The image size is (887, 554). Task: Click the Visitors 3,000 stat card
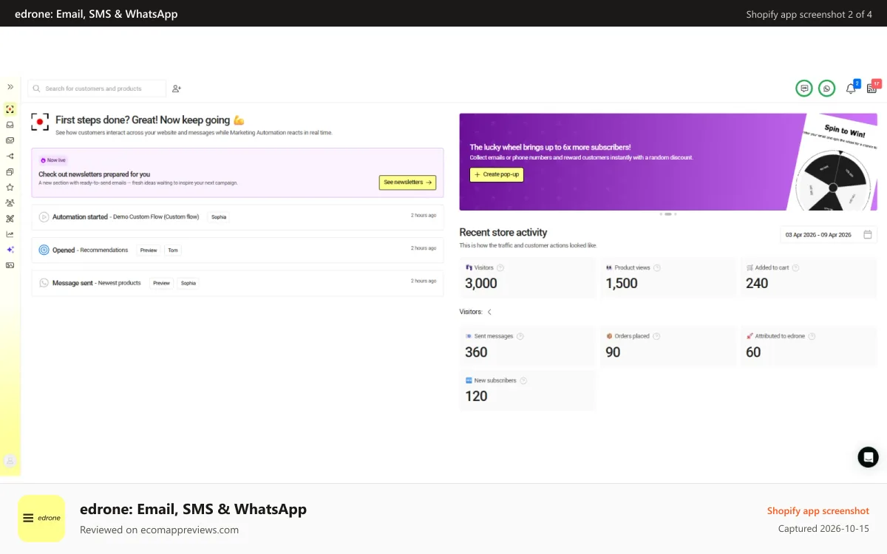(527, 277)
